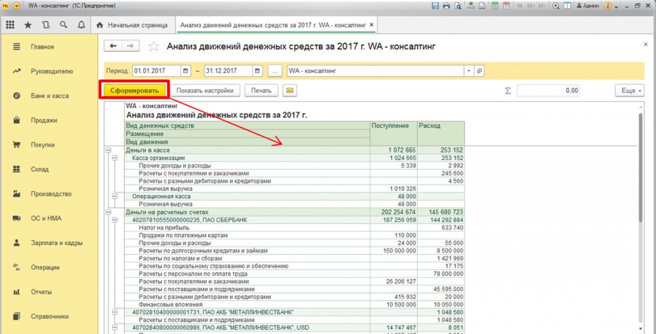656x334 pixels.
Task: Open the organization dropdown for WA - консалтинг
Action: [x=469, y=71]
